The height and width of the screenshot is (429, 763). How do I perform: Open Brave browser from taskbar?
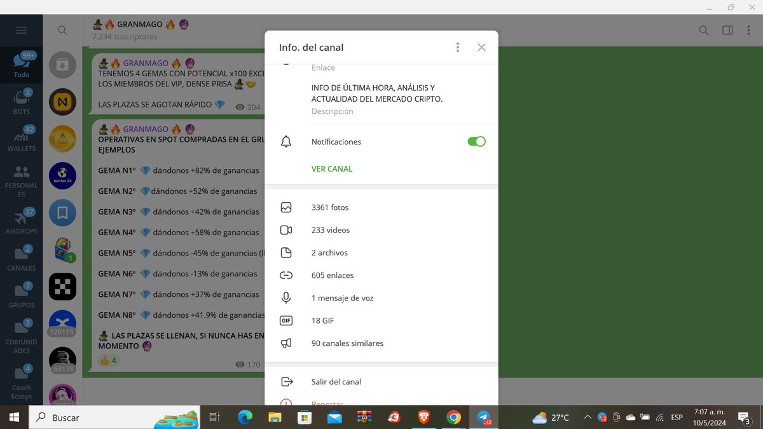pyautogui.click(x=423, y=418)
